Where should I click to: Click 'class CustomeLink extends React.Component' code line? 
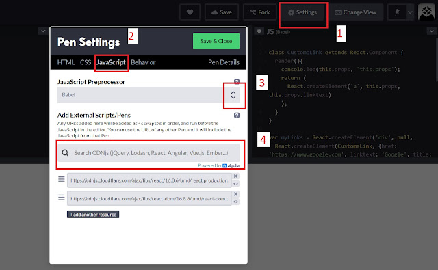336,53
